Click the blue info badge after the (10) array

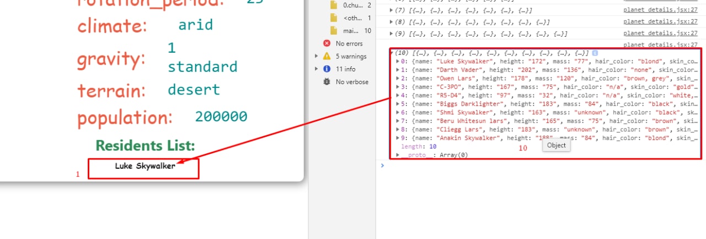click(595, 53)
